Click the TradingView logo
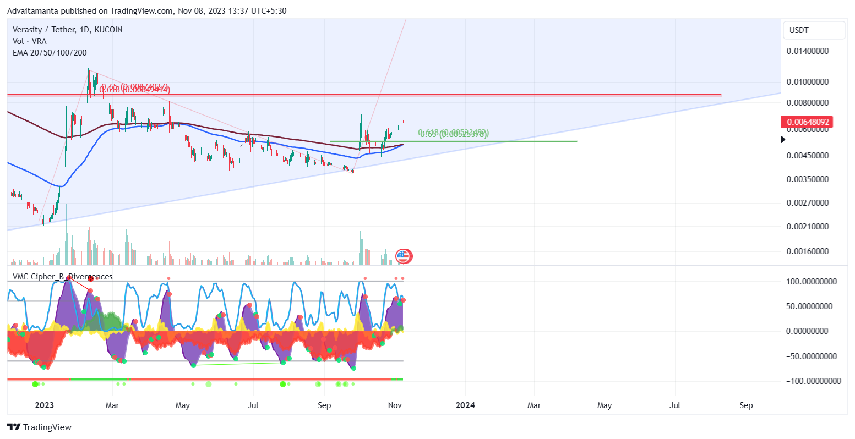 point(39,427)
